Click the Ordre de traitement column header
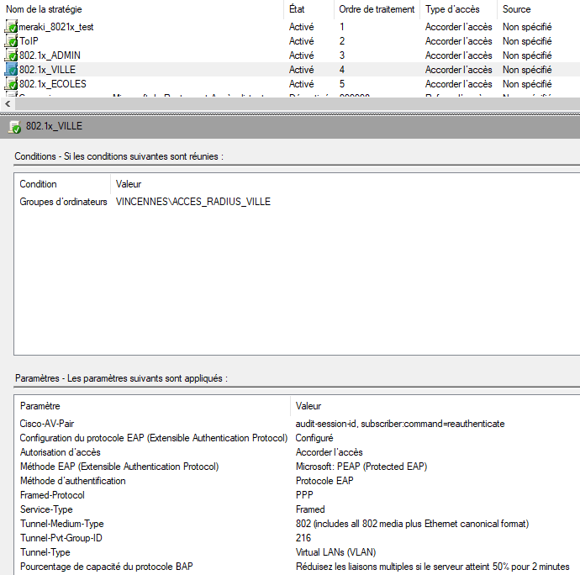Screen dimensions: 580x575 click(377, 9)
